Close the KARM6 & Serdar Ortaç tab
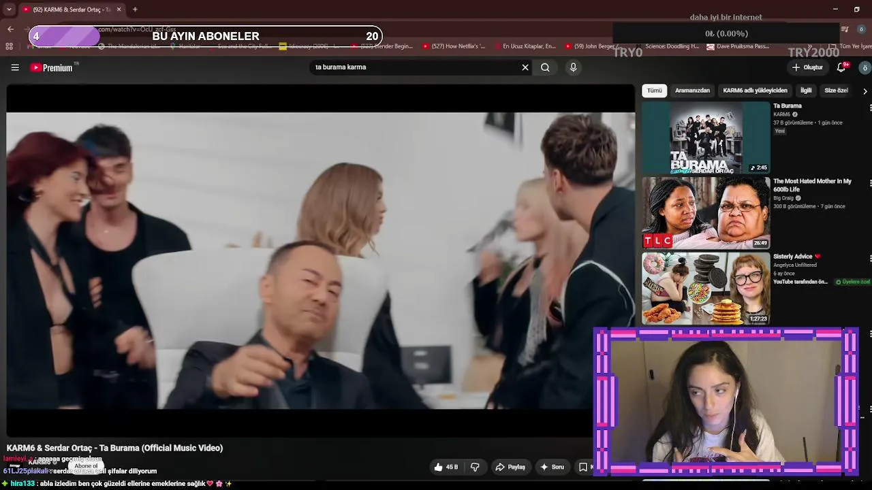Viewport: 872px width, 490px height. [119, 10]
